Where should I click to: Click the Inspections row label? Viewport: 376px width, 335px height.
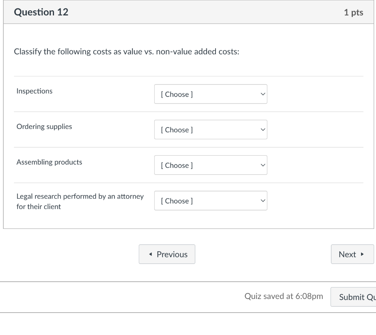[35, 91]
